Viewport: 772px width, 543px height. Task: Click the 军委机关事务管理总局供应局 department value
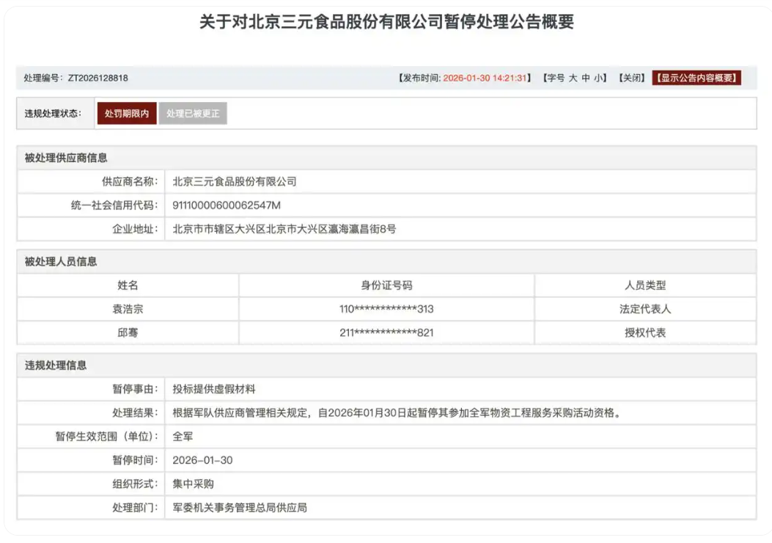(x=240, y=507)
